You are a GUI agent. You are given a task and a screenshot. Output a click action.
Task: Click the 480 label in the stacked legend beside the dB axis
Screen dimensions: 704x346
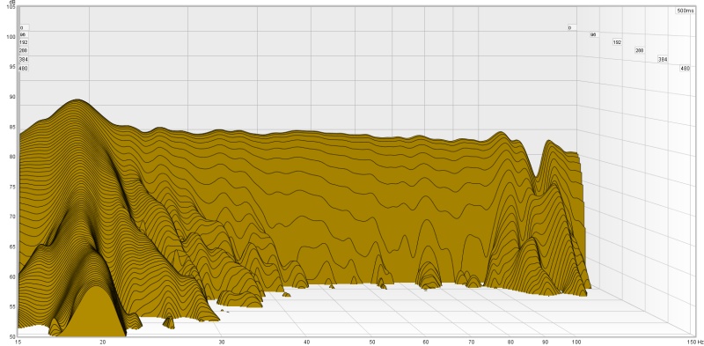(24, 69)
